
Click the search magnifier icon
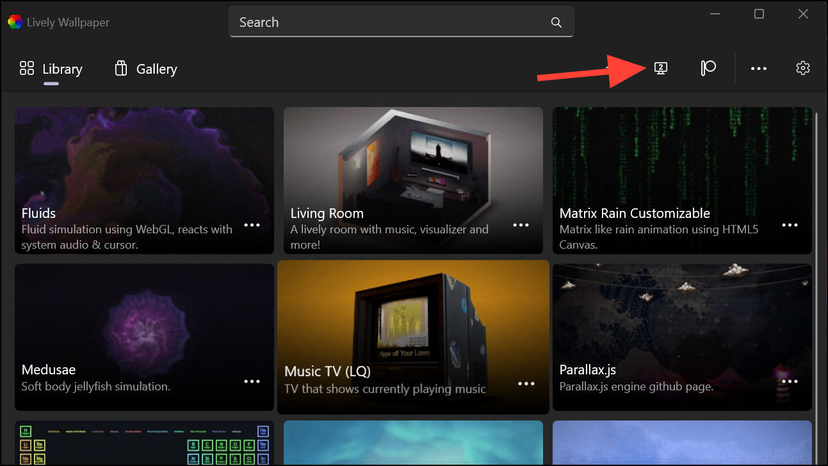click(556, 22)
